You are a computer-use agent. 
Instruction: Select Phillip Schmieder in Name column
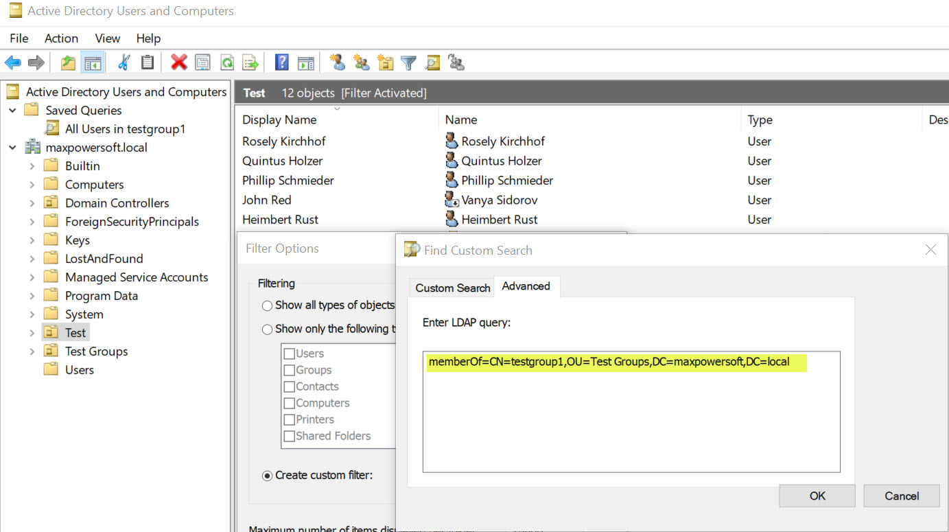(x=507, y=181)
